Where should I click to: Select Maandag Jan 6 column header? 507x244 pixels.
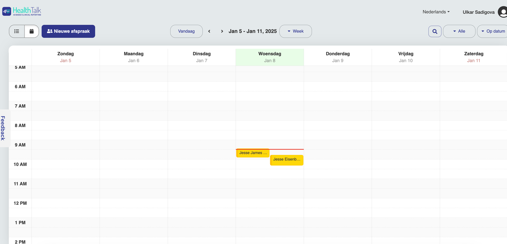pos(134,57)
